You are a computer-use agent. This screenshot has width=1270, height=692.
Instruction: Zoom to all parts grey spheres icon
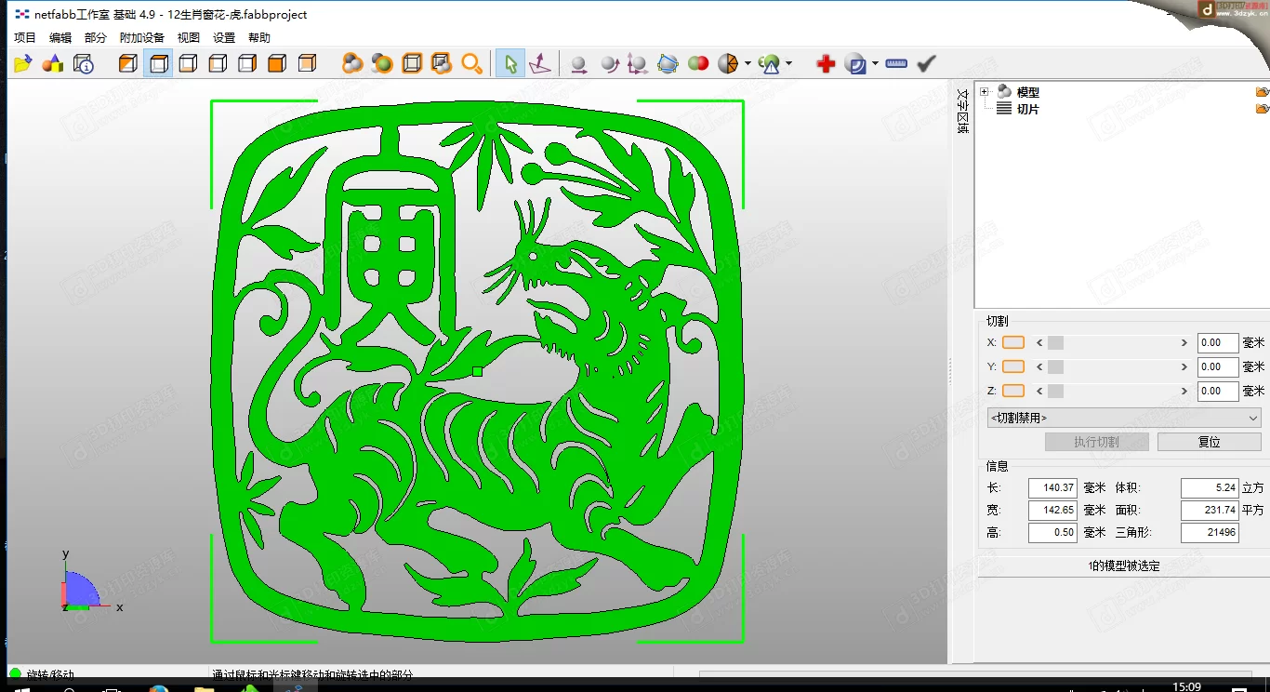click(352, 63)
